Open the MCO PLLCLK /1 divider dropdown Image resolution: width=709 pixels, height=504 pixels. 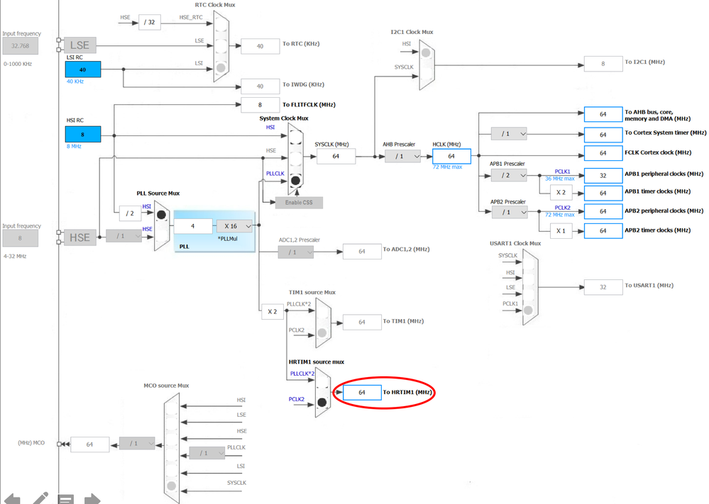click(x=207, y=453)
